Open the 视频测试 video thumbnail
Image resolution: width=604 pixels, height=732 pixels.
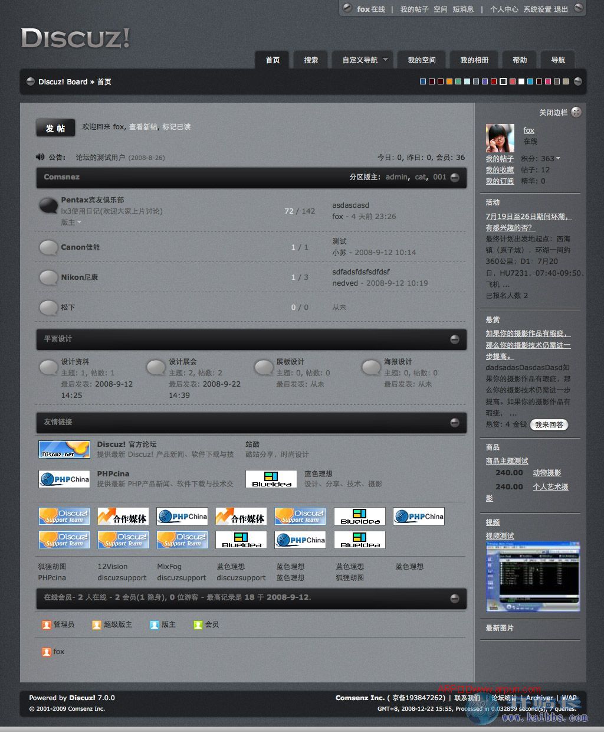coord(533,577)
